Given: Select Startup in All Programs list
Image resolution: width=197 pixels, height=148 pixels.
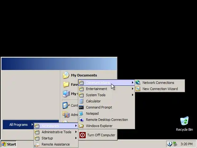Looking at the screenshot, I should pyautogui.click(x=56, y=138).
